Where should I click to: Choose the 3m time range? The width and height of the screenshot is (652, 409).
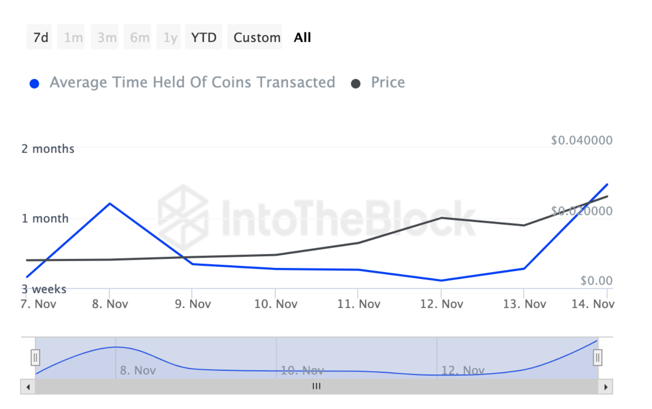pos(106,37)
